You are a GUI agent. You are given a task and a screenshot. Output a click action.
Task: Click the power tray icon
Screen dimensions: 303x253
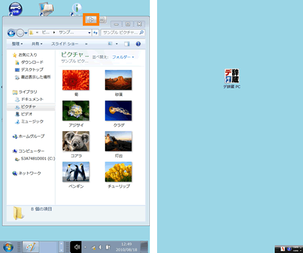108,247
